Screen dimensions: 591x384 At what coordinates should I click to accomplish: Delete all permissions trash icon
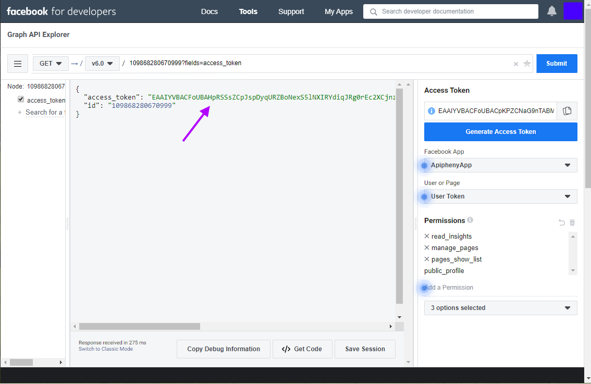tap(572, 222)
